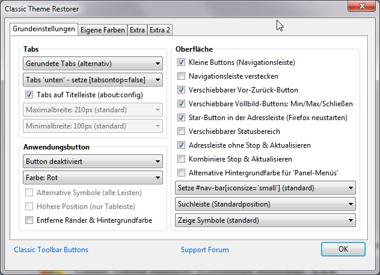The height and width of the screenshot is (275, 380).
Task: Open the Setze #nav-bar iconsize dropdown
Action: [x=265, y=188]
